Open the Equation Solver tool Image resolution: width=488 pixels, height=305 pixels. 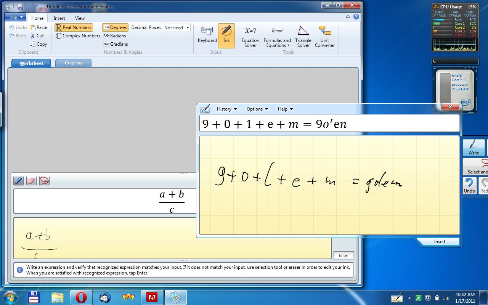(250, 36)
